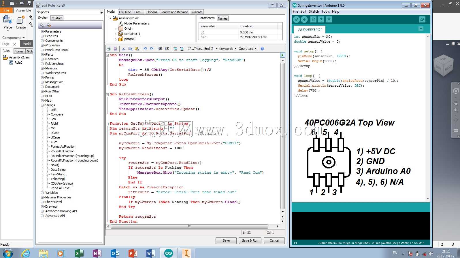Switch to the Search and Replace tab
The image size is (460, 258).
point(174,12)
